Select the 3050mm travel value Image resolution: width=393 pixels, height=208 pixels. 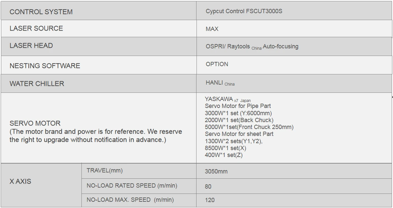pyautogui.click(x=216, y=171)
